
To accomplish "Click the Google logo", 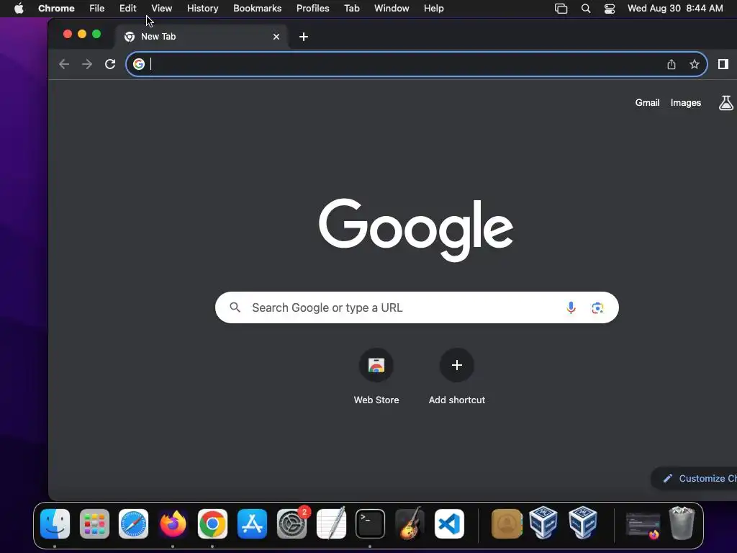I will click(416, 230).
